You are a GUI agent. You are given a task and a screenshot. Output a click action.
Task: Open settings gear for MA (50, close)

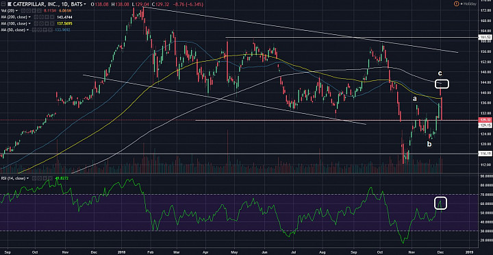click(40, 30)
